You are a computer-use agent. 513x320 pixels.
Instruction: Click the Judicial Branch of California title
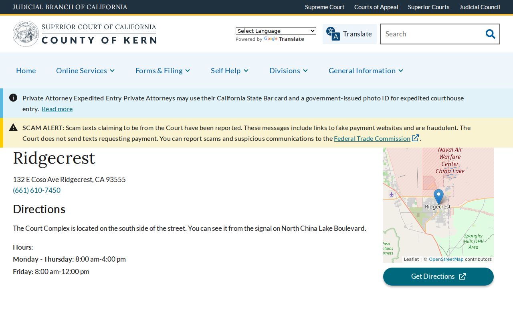click(x=70, y=7)
